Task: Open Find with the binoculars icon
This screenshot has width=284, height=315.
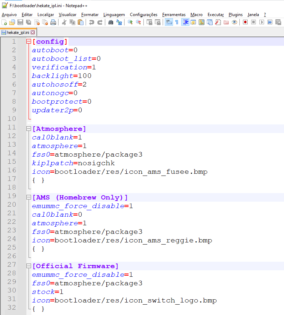Action: click(x=111, y=22)
